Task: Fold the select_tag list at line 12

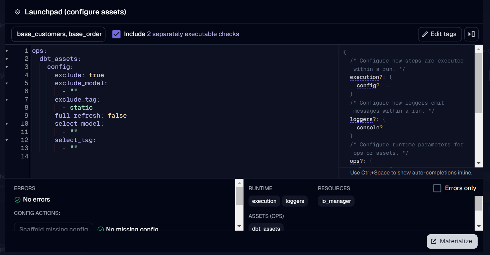Action: click(7, 140)
